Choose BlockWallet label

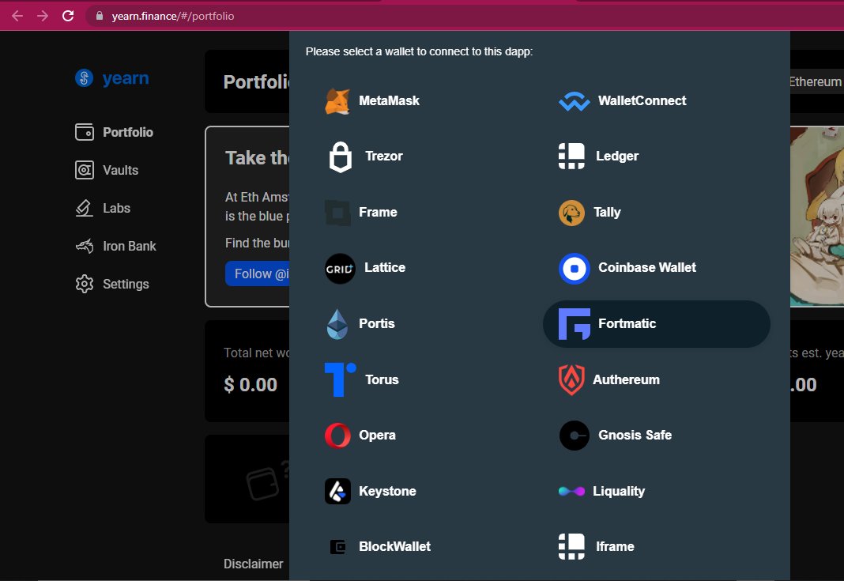394,547
